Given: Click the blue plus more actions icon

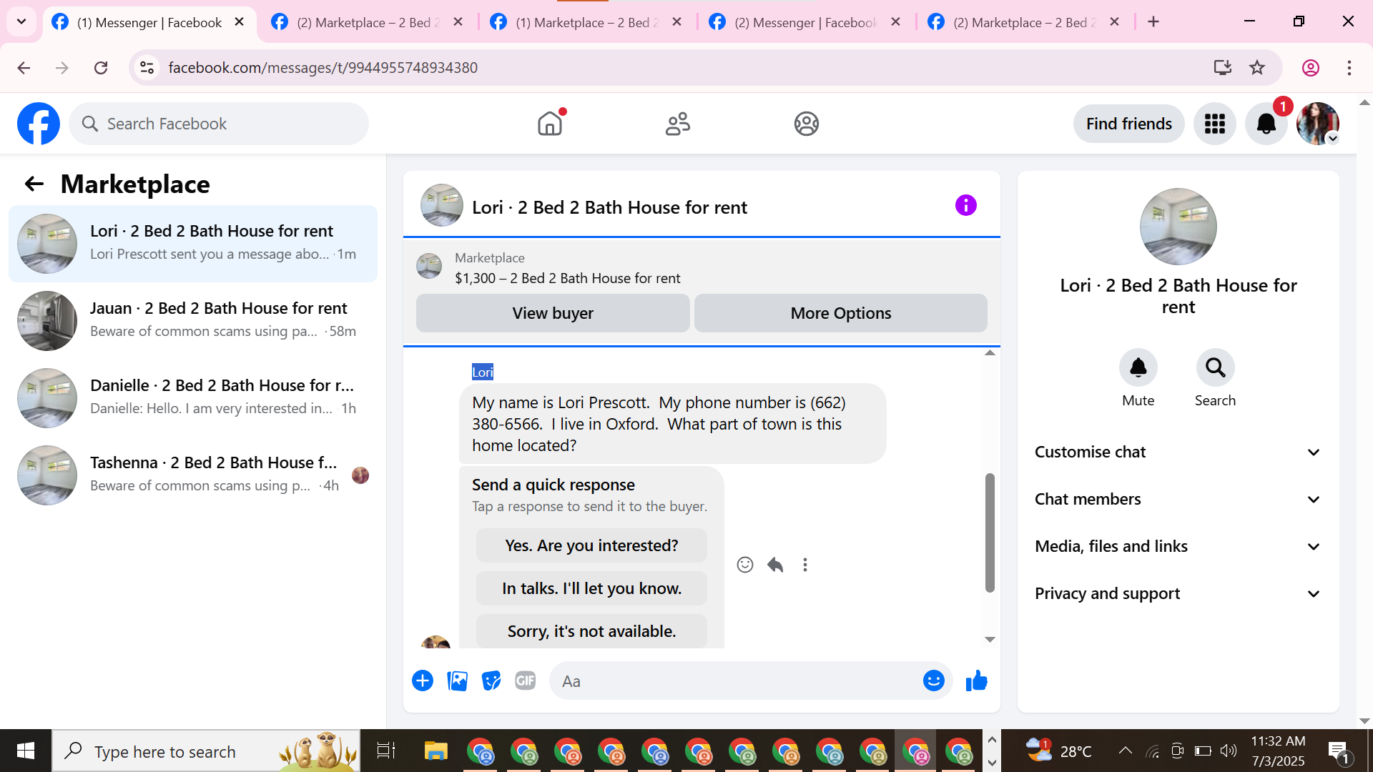Looking at the screenshot, I should click(x=423, y=681).
